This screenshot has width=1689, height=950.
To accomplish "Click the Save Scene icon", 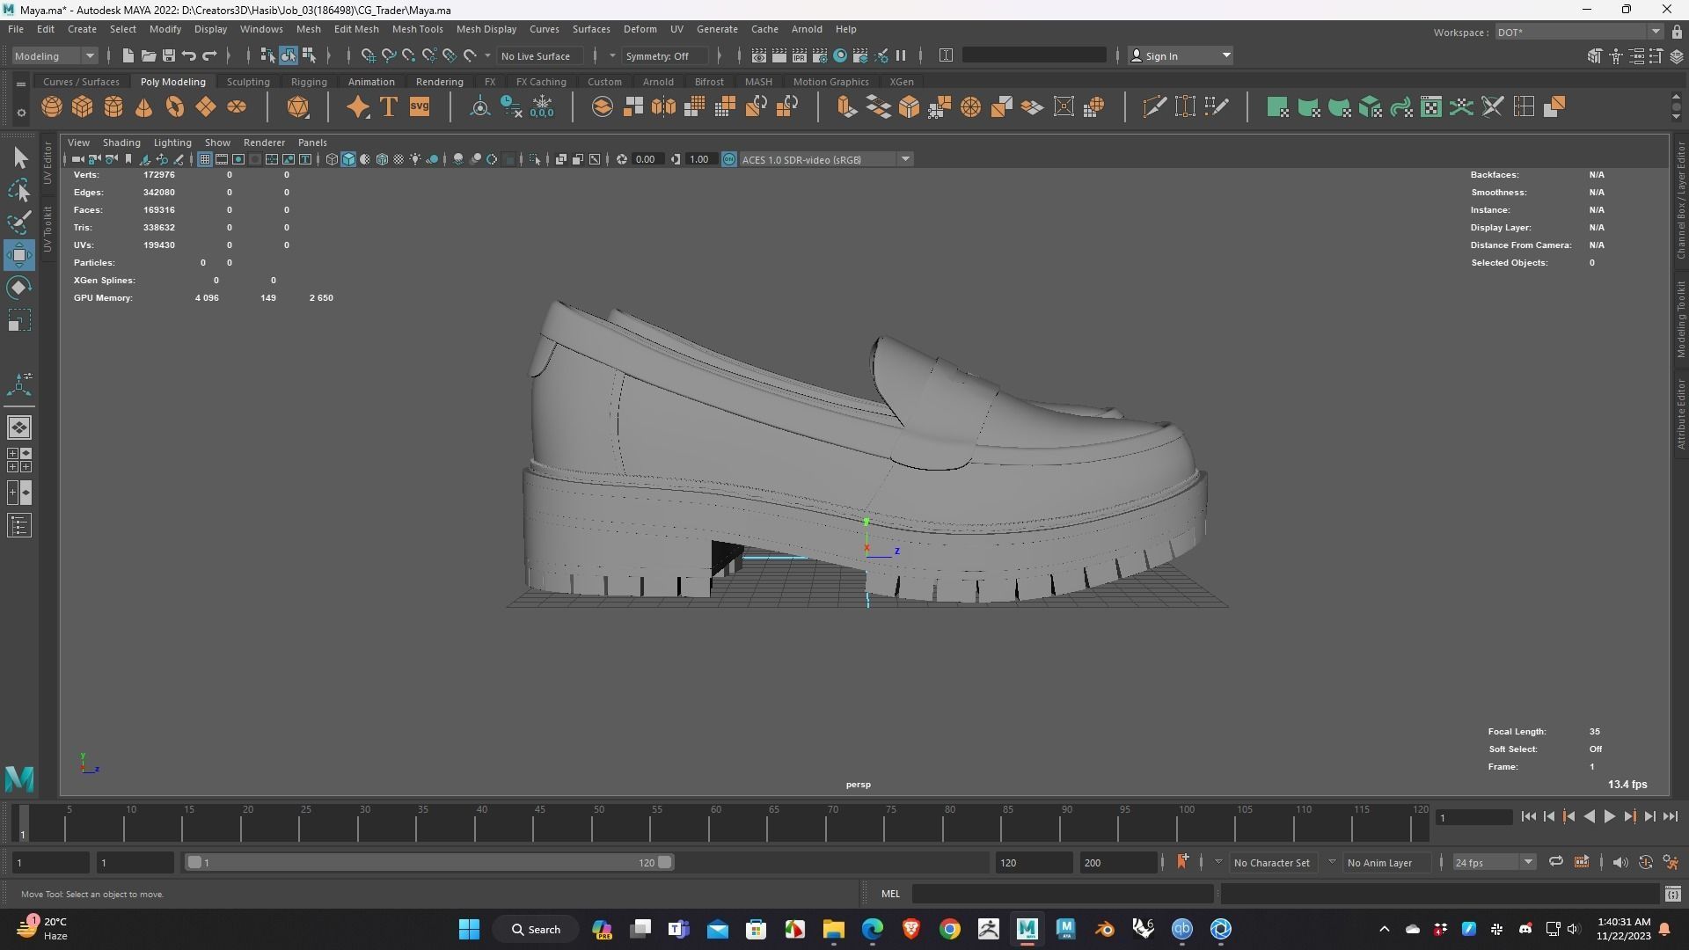I will (x=169, y=55).
